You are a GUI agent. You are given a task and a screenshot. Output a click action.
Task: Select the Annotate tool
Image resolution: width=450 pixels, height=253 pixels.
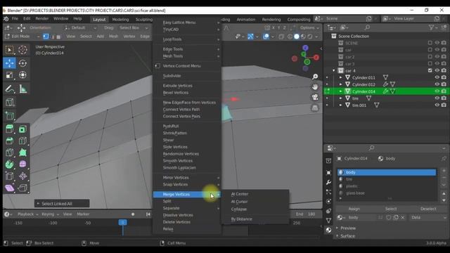click(9, 89)
